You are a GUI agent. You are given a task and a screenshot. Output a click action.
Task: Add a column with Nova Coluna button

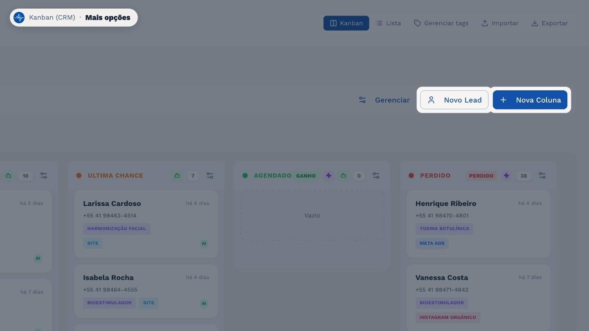click(x=530, y=100)
